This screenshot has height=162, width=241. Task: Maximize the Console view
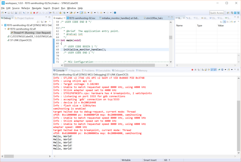pos(238,70)
